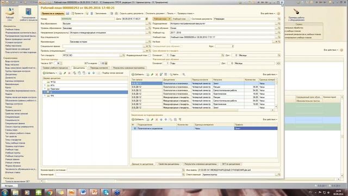This screenshot has width=348, height=196.
Task: Click Провести и закрыть button
Action: point(53,14)
